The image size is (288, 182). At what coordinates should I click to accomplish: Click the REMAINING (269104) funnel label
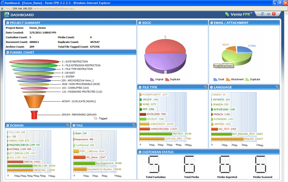point(79,115)
